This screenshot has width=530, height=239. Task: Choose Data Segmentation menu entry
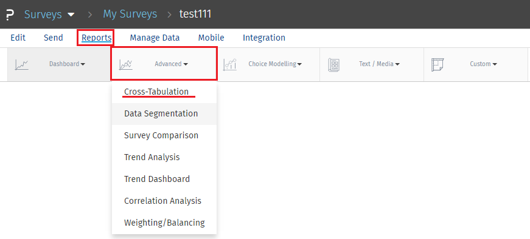164,114
